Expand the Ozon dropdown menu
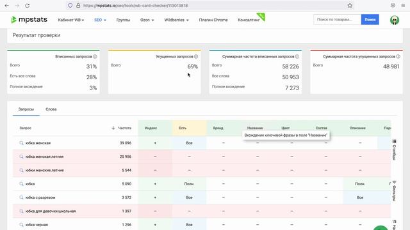Screen dimensions: 410x230 click(x=147, y=20)
